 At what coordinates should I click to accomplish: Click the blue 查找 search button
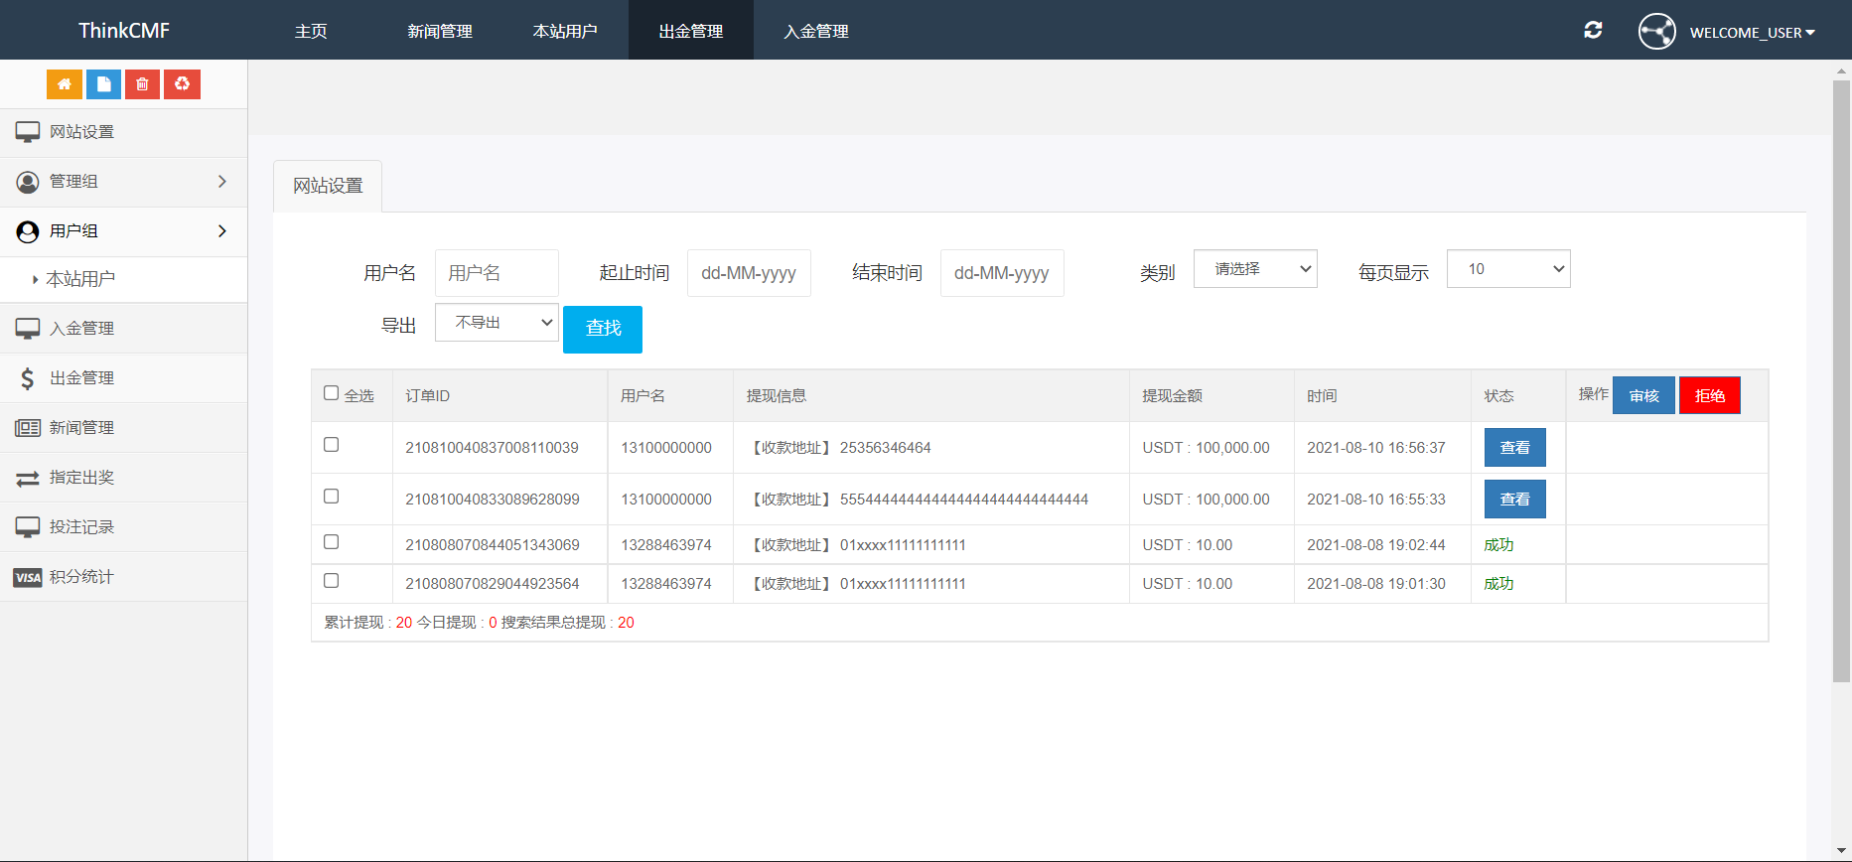pos(603,329)
